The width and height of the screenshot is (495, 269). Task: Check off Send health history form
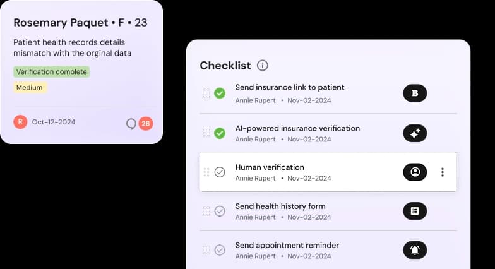220,211
